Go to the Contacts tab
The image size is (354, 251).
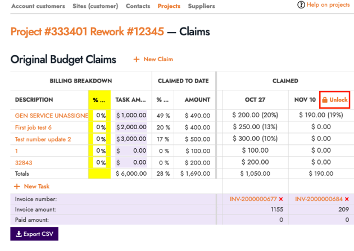tap(138, 6)
